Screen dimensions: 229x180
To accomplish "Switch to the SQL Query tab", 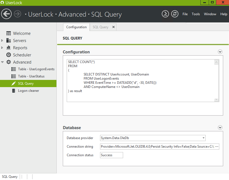I will 101,27.
